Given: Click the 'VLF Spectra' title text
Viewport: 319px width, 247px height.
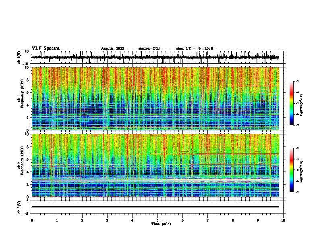Looking at the screenshot, I should (46, 48).
